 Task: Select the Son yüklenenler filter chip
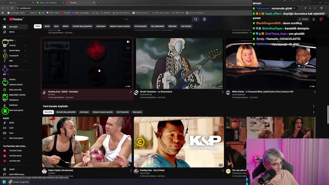(158, 26)
